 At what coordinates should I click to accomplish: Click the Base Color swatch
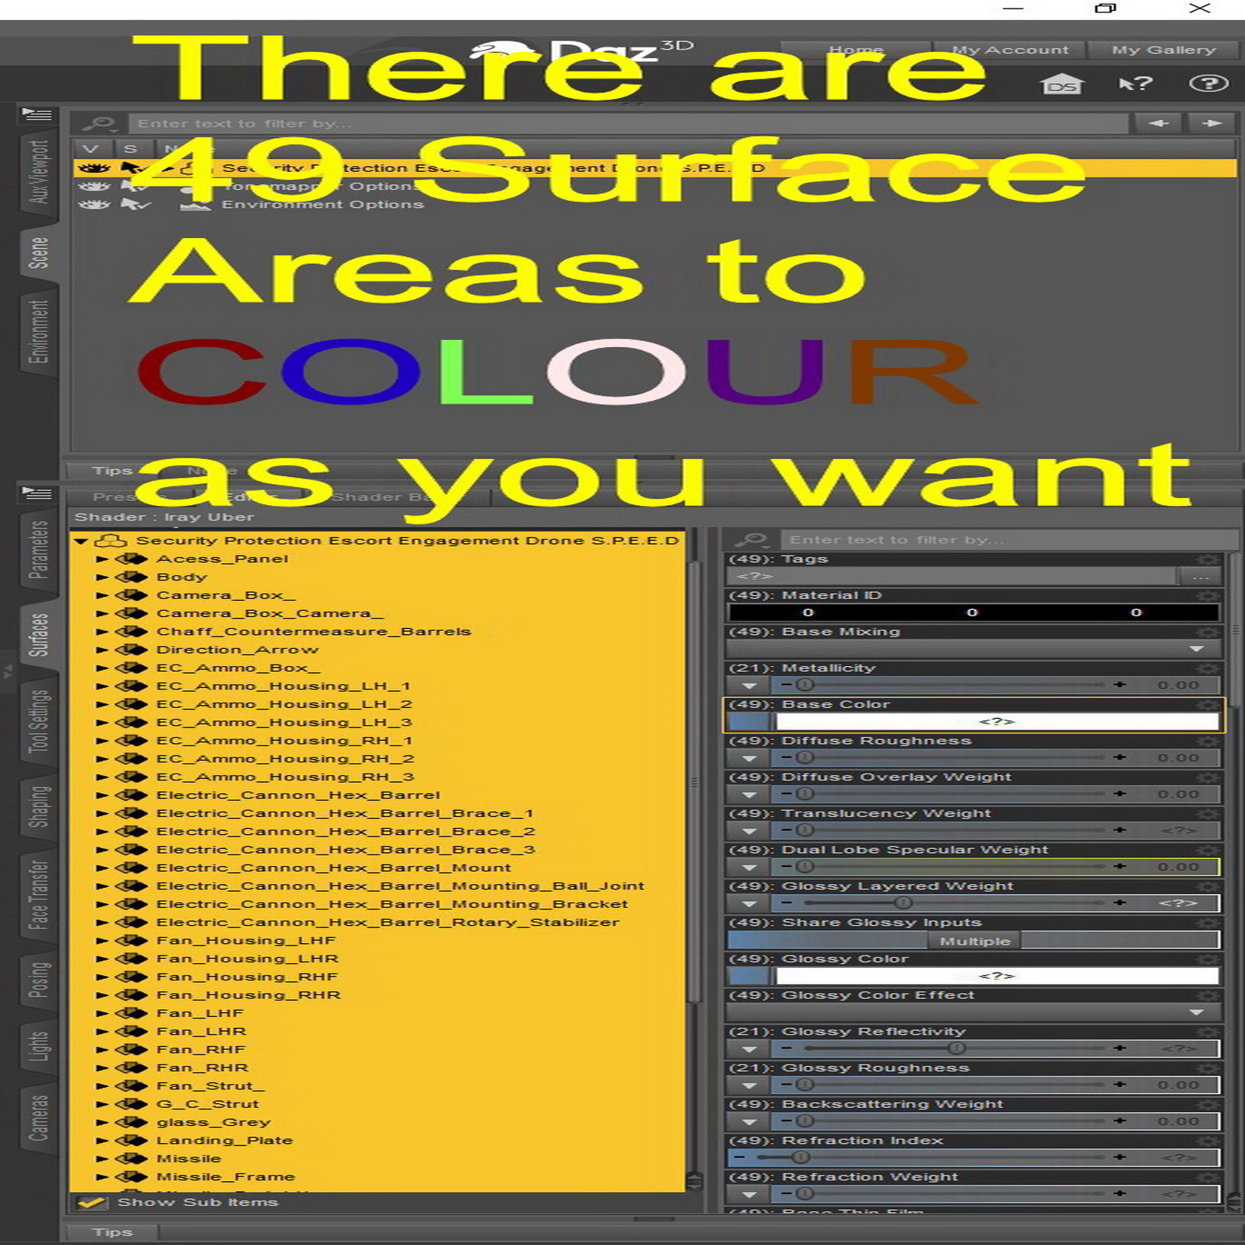tap(998, 721)
